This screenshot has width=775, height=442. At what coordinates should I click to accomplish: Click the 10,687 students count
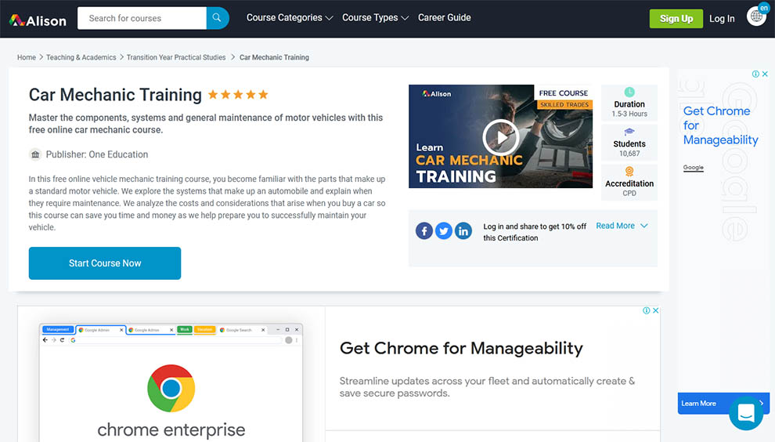(629, 154)
